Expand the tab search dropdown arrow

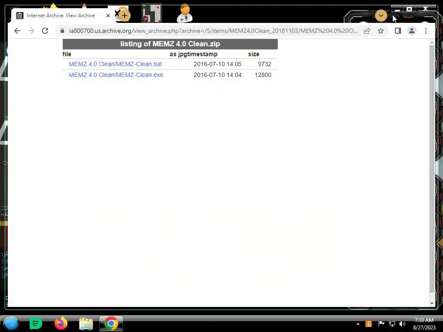click(x=381, y=16)
